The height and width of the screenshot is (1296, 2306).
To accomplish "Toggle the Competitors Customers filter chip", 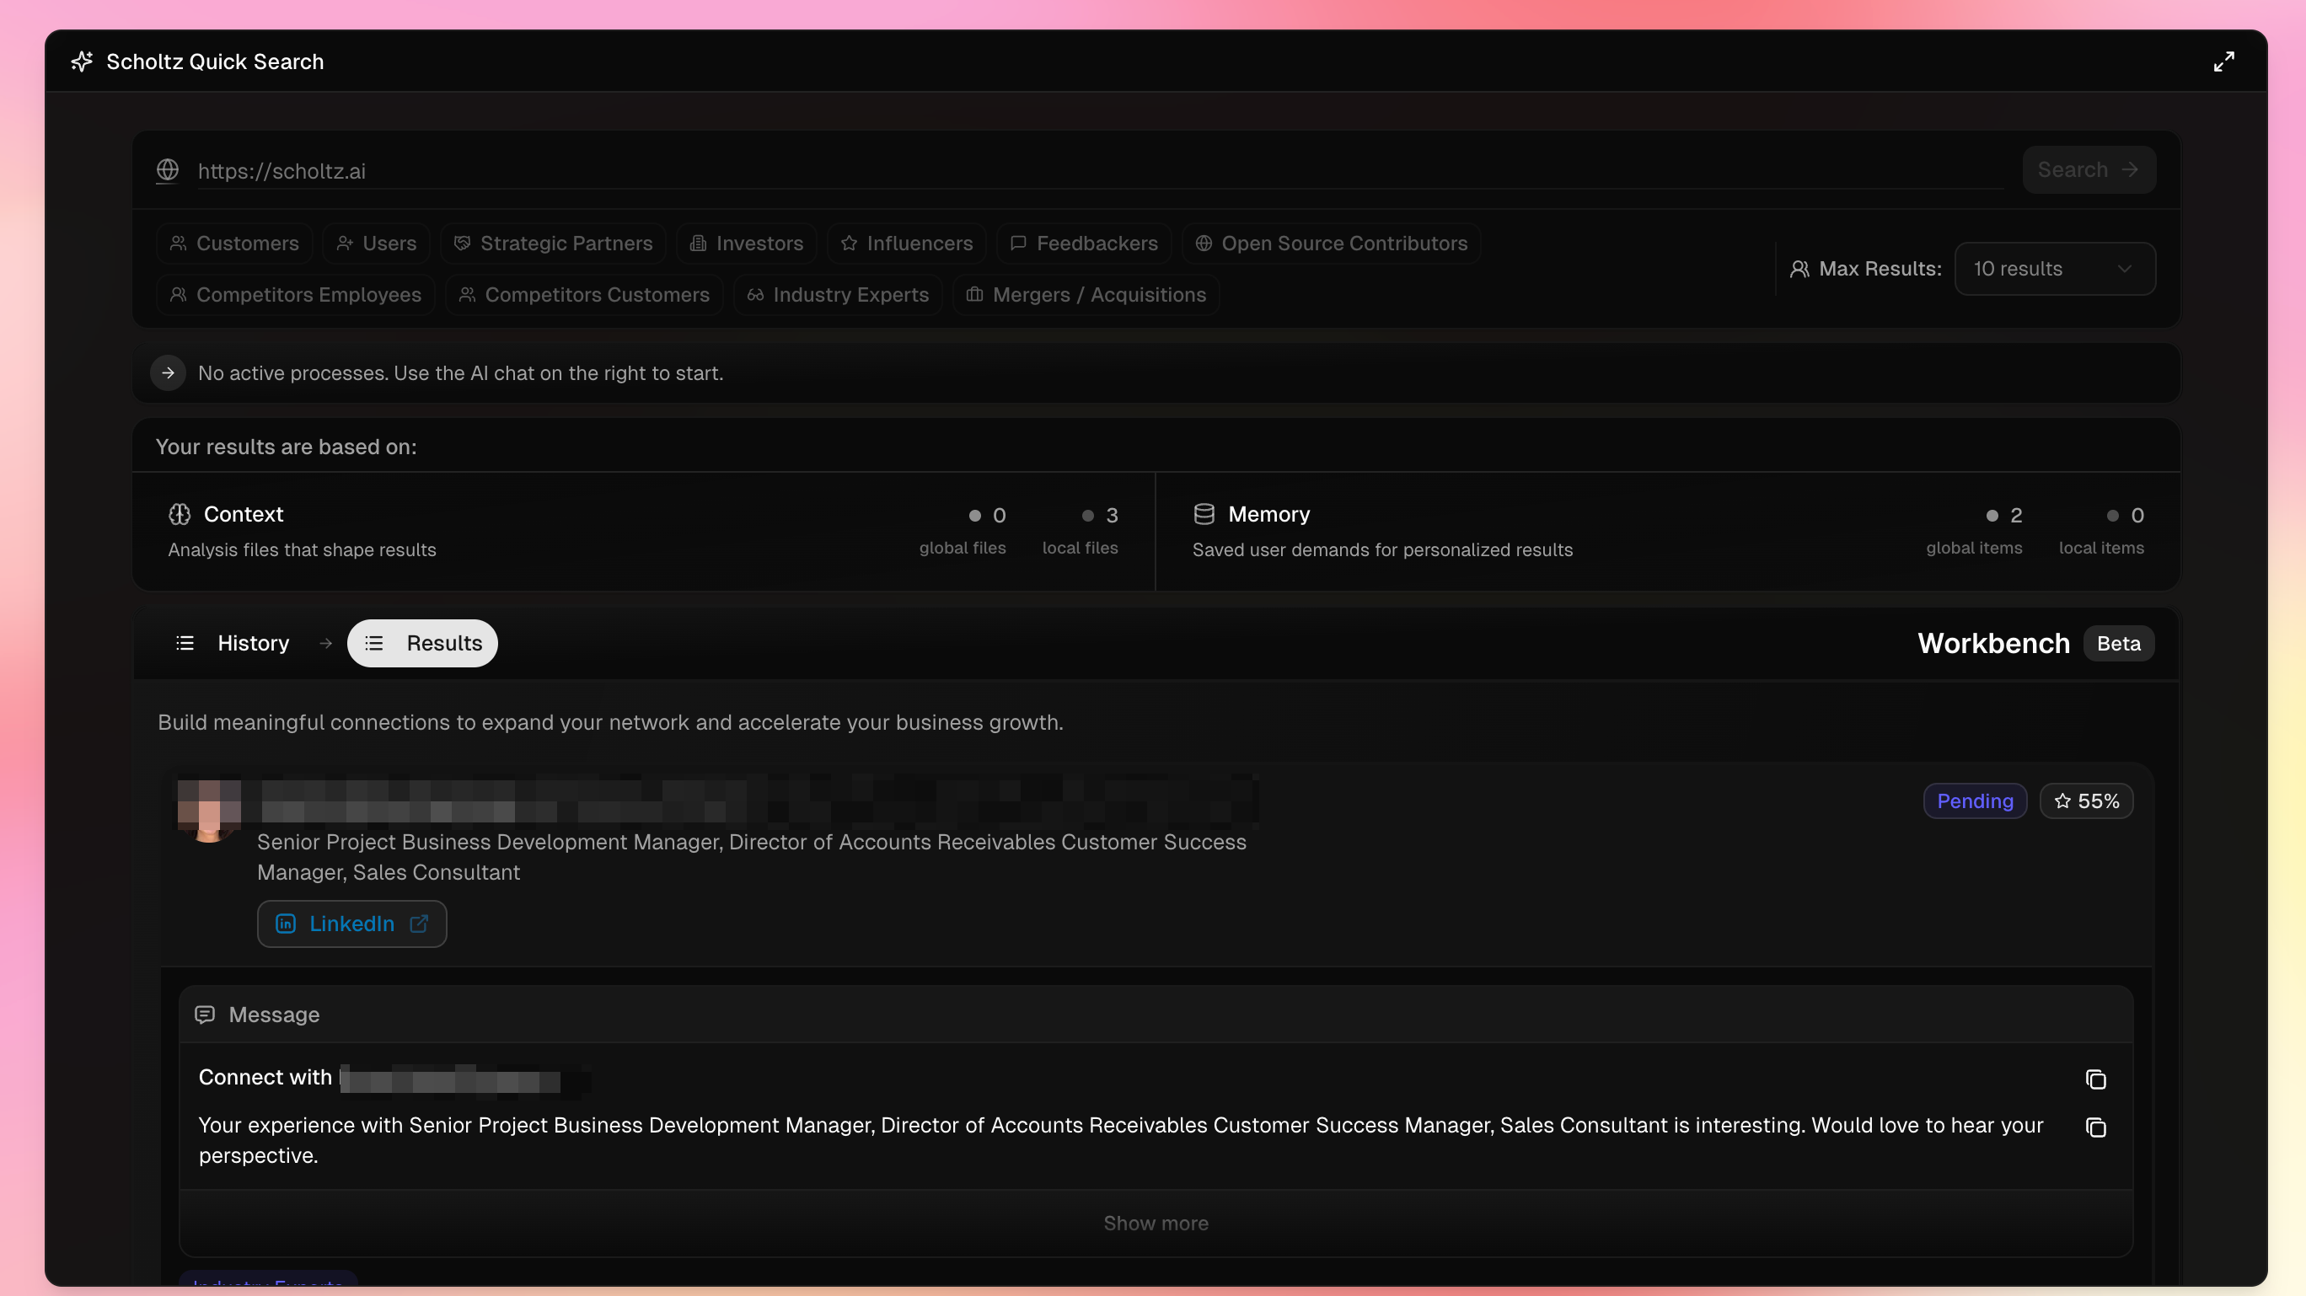I will coord(583,294).
